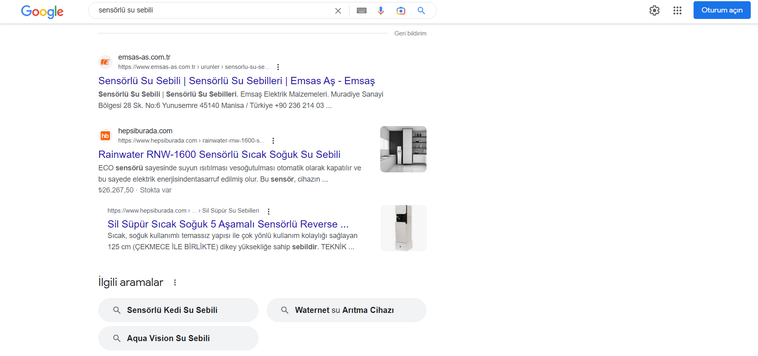Search for Sensörlü Kedi Su Sebili
The height and width of the screenshot is (356, 758).
click(178, 310)
